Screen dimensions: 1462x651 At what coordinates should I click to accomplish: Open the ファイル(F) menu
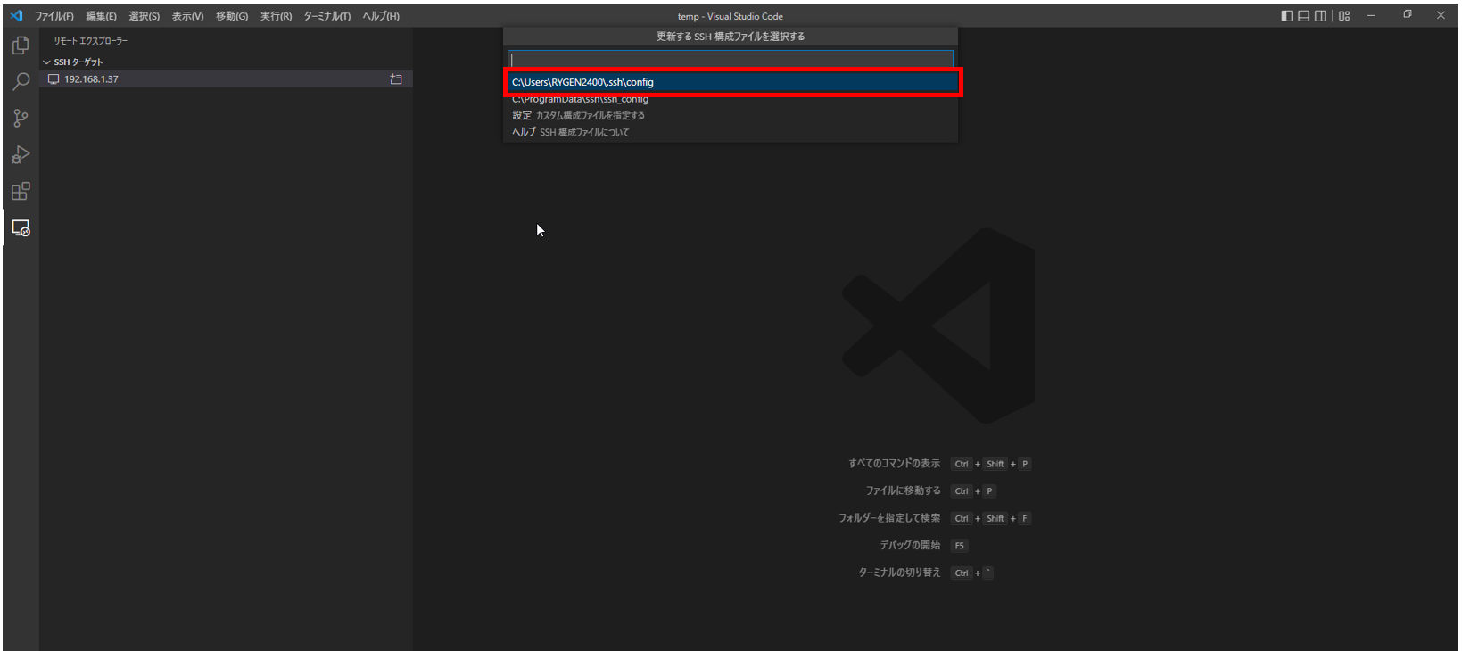[54, 16]
